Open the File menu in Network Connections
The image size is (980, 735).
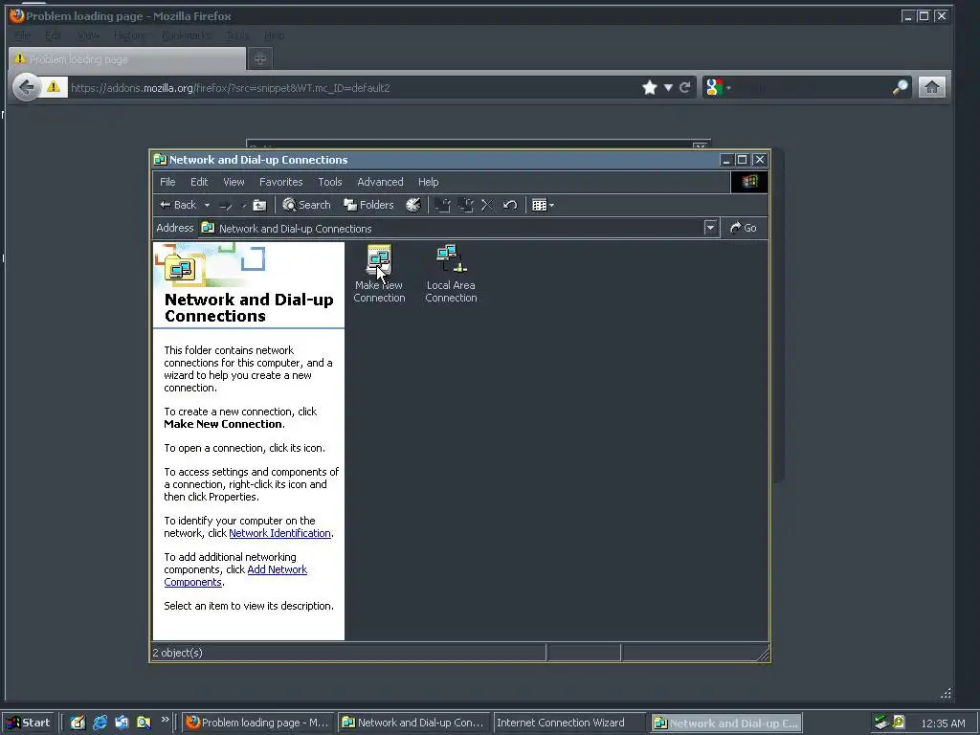[167, 182]
